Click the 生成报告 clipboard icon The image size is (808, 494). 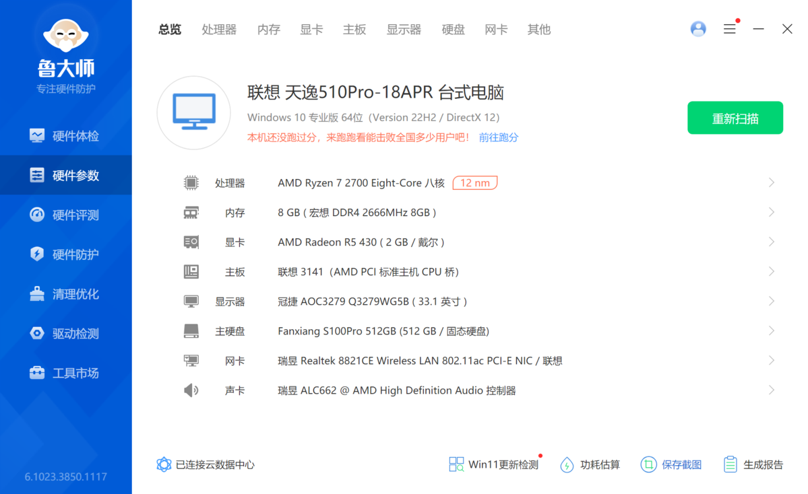(731, 464)
